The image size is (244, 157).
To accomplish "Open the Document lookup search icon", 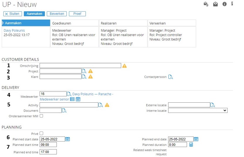I will click(64, 111).
